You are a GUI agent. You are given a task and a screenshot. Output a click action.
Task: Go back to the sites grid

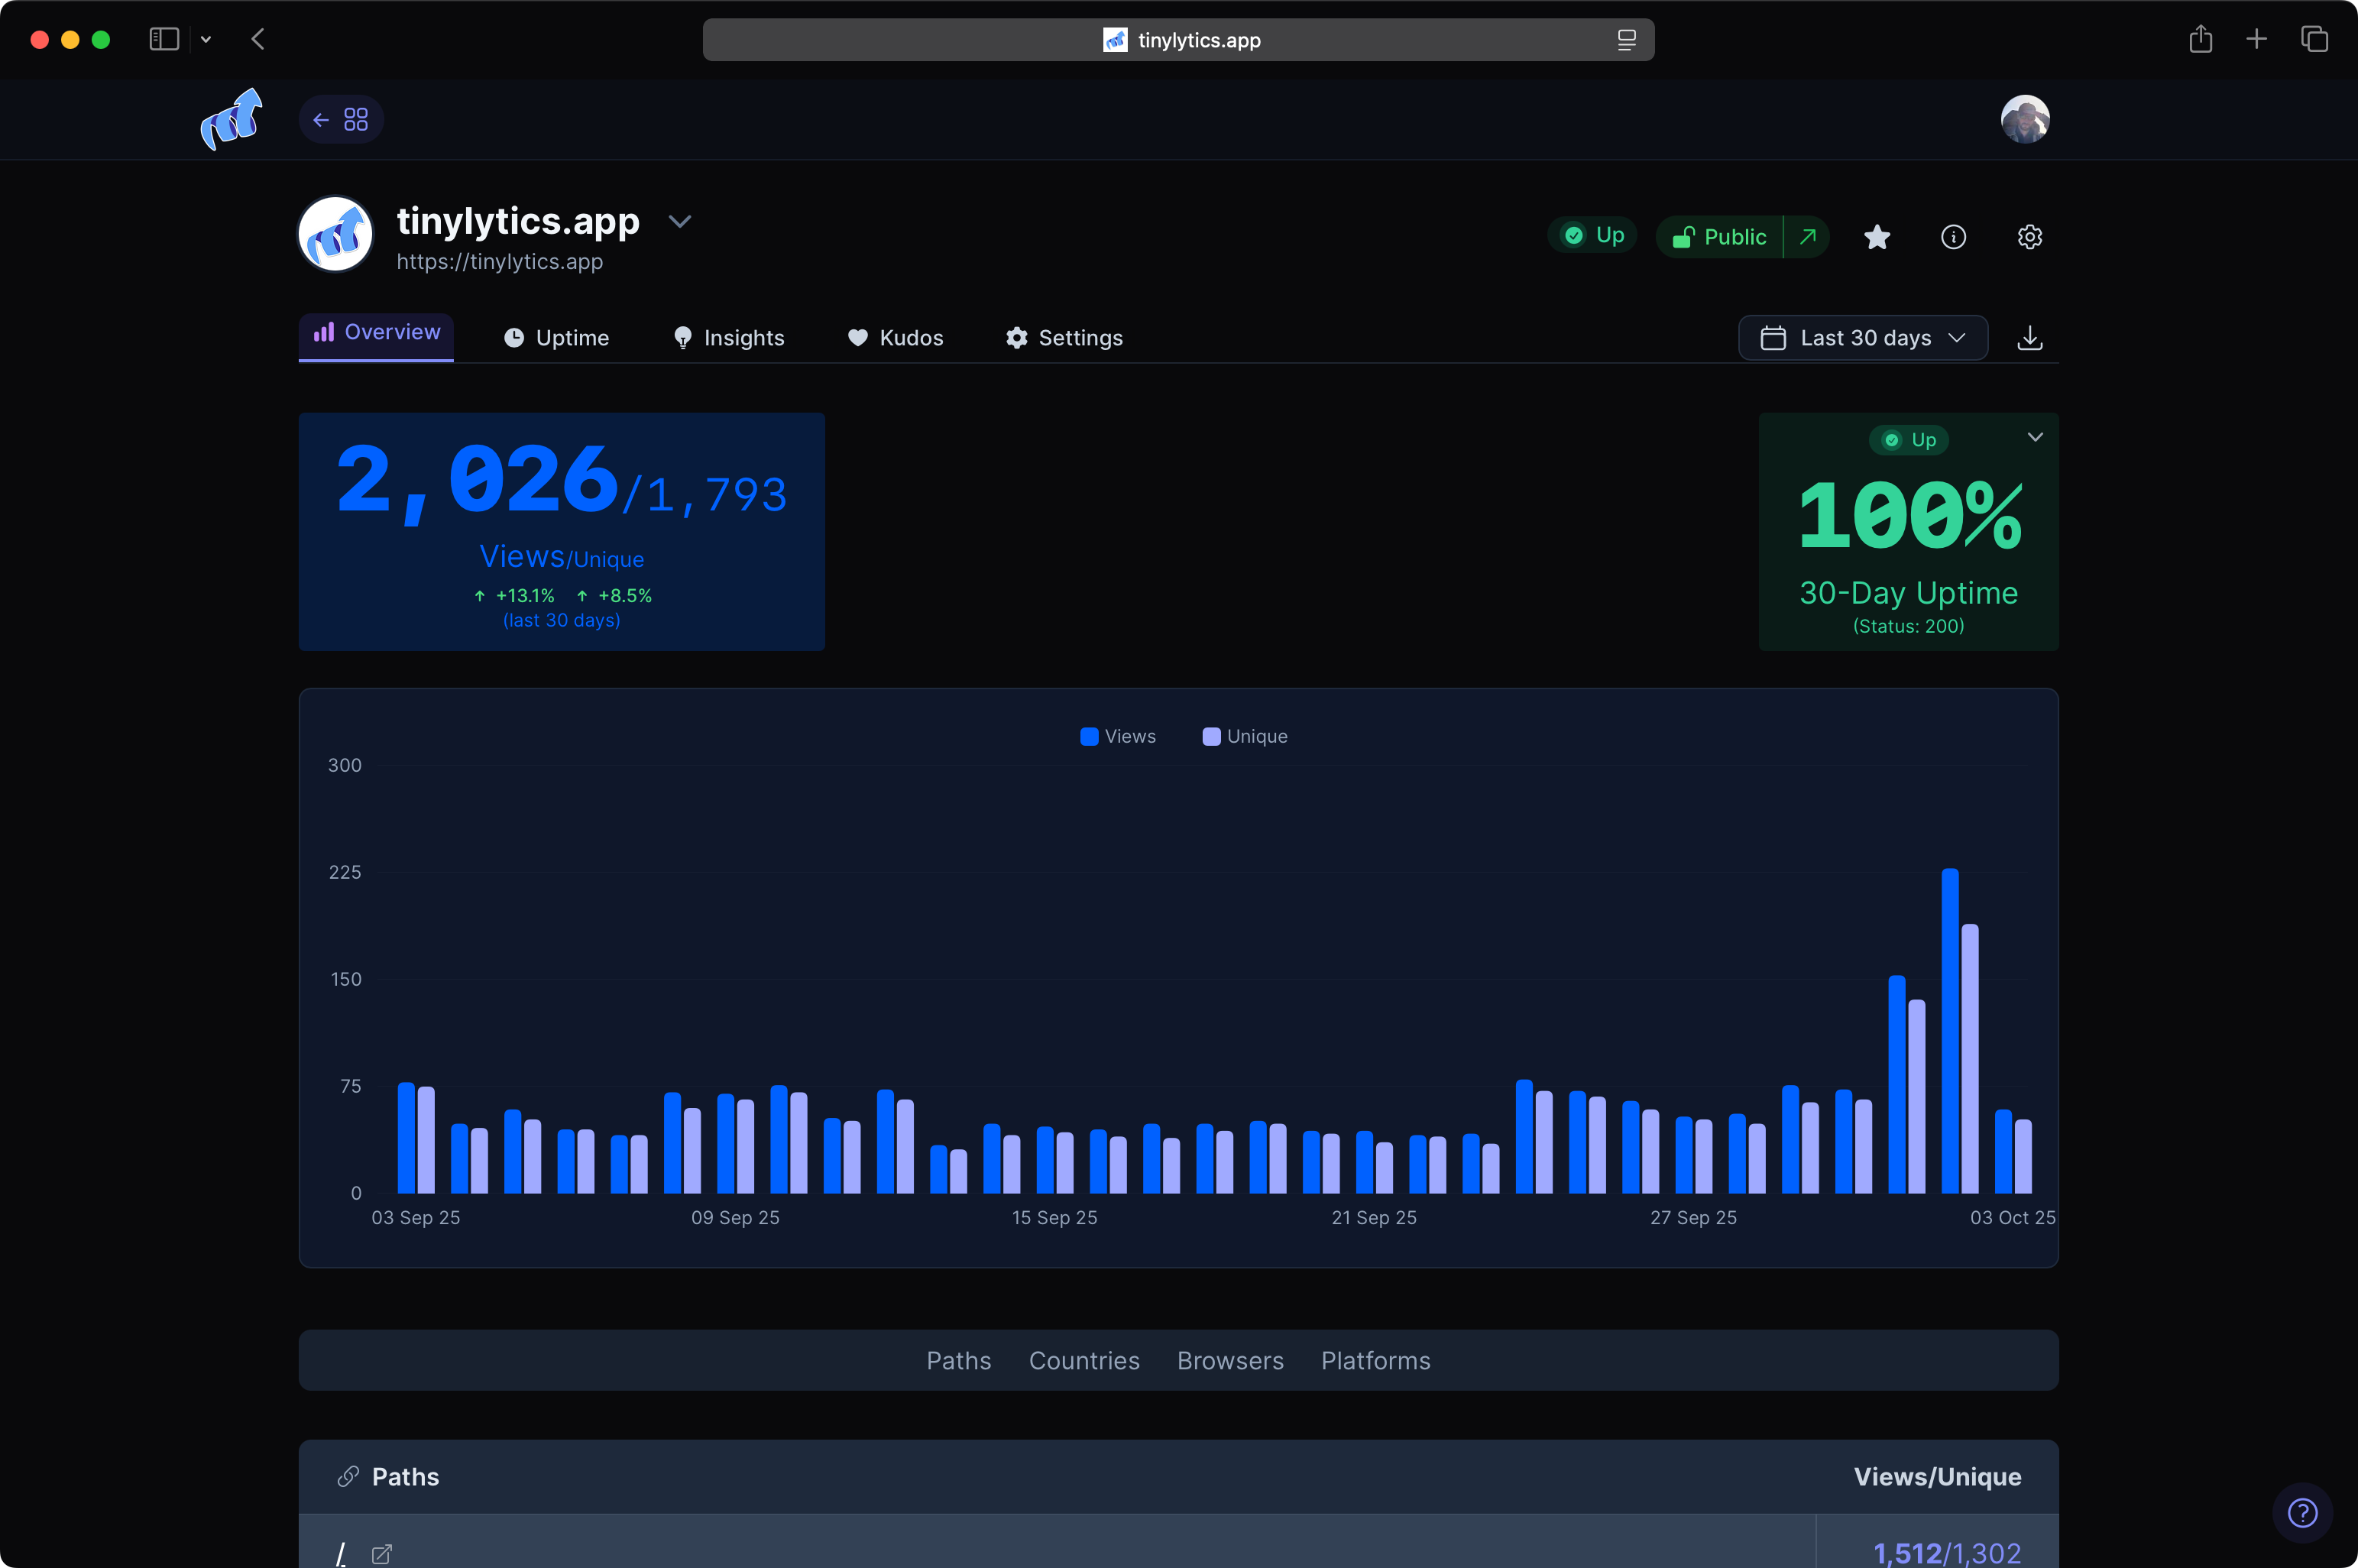pos(341,120)
